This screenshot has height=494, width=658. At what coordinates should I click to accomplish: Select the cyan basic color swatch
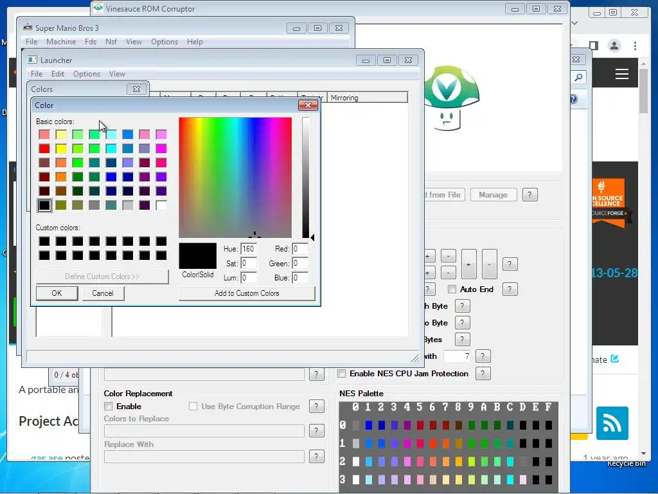[111, 149]
